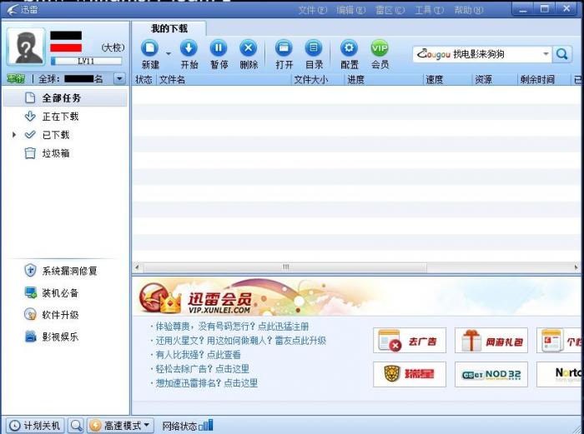Sort by the 剩余时间 column header
Viewport: 584px width, 434px height.
pos(544,80)
